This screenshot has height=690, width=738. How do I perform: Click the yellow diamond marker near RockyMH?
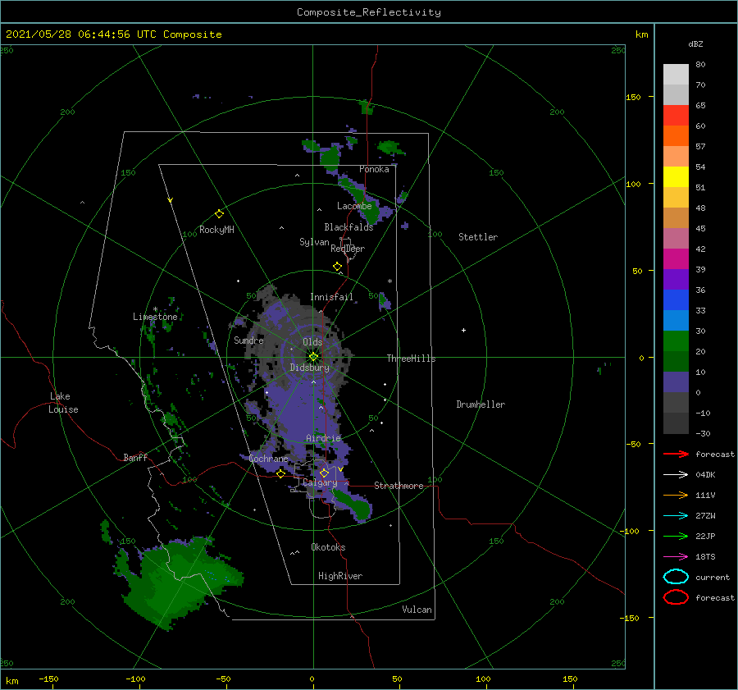point(219,214)
